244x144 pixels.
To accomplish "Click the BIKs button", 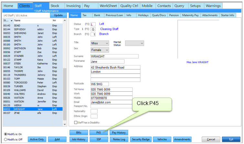I will (78, 132).
